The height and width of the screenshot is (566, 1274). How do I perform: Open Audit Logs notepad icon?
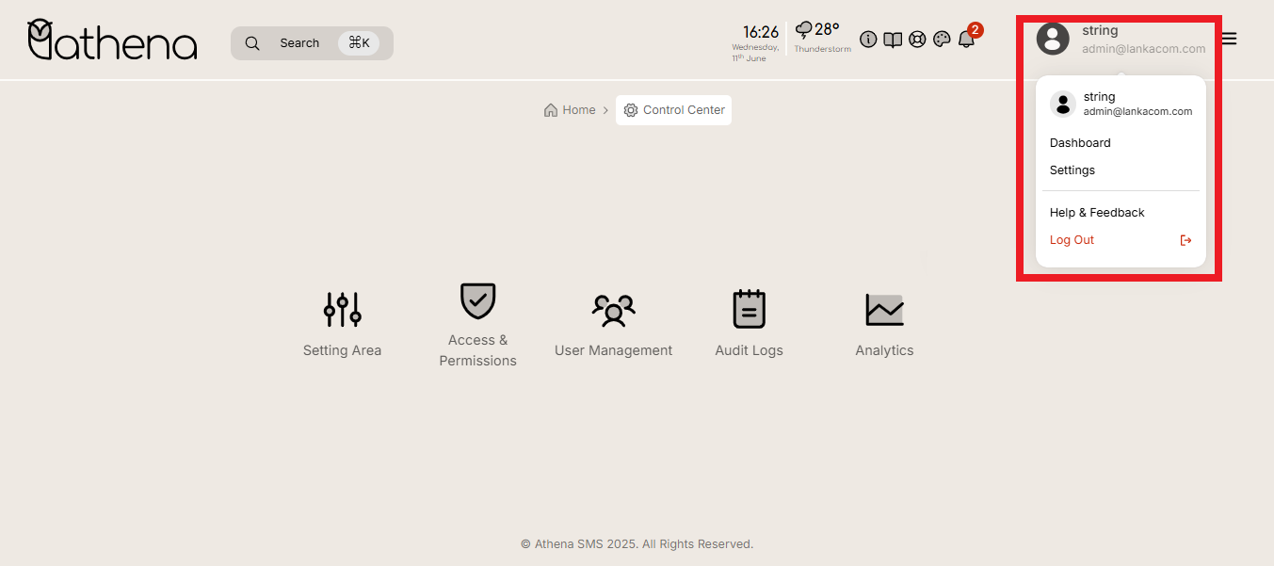tap(749, 309)
